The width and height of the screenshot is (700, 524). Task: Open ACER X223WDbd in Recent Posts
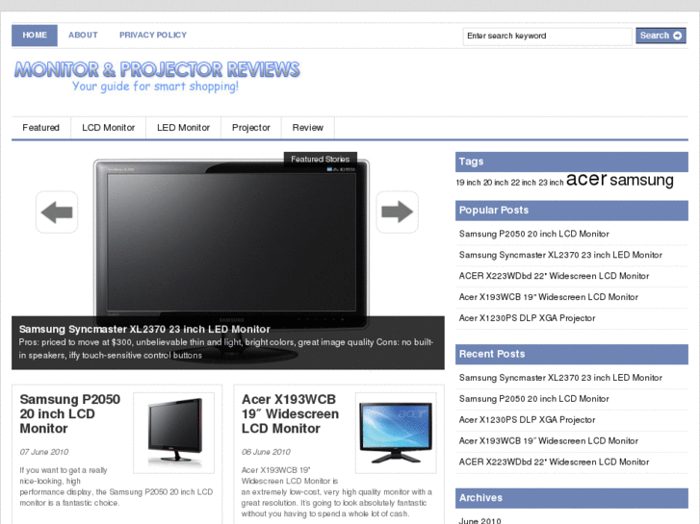pos(554,462)
